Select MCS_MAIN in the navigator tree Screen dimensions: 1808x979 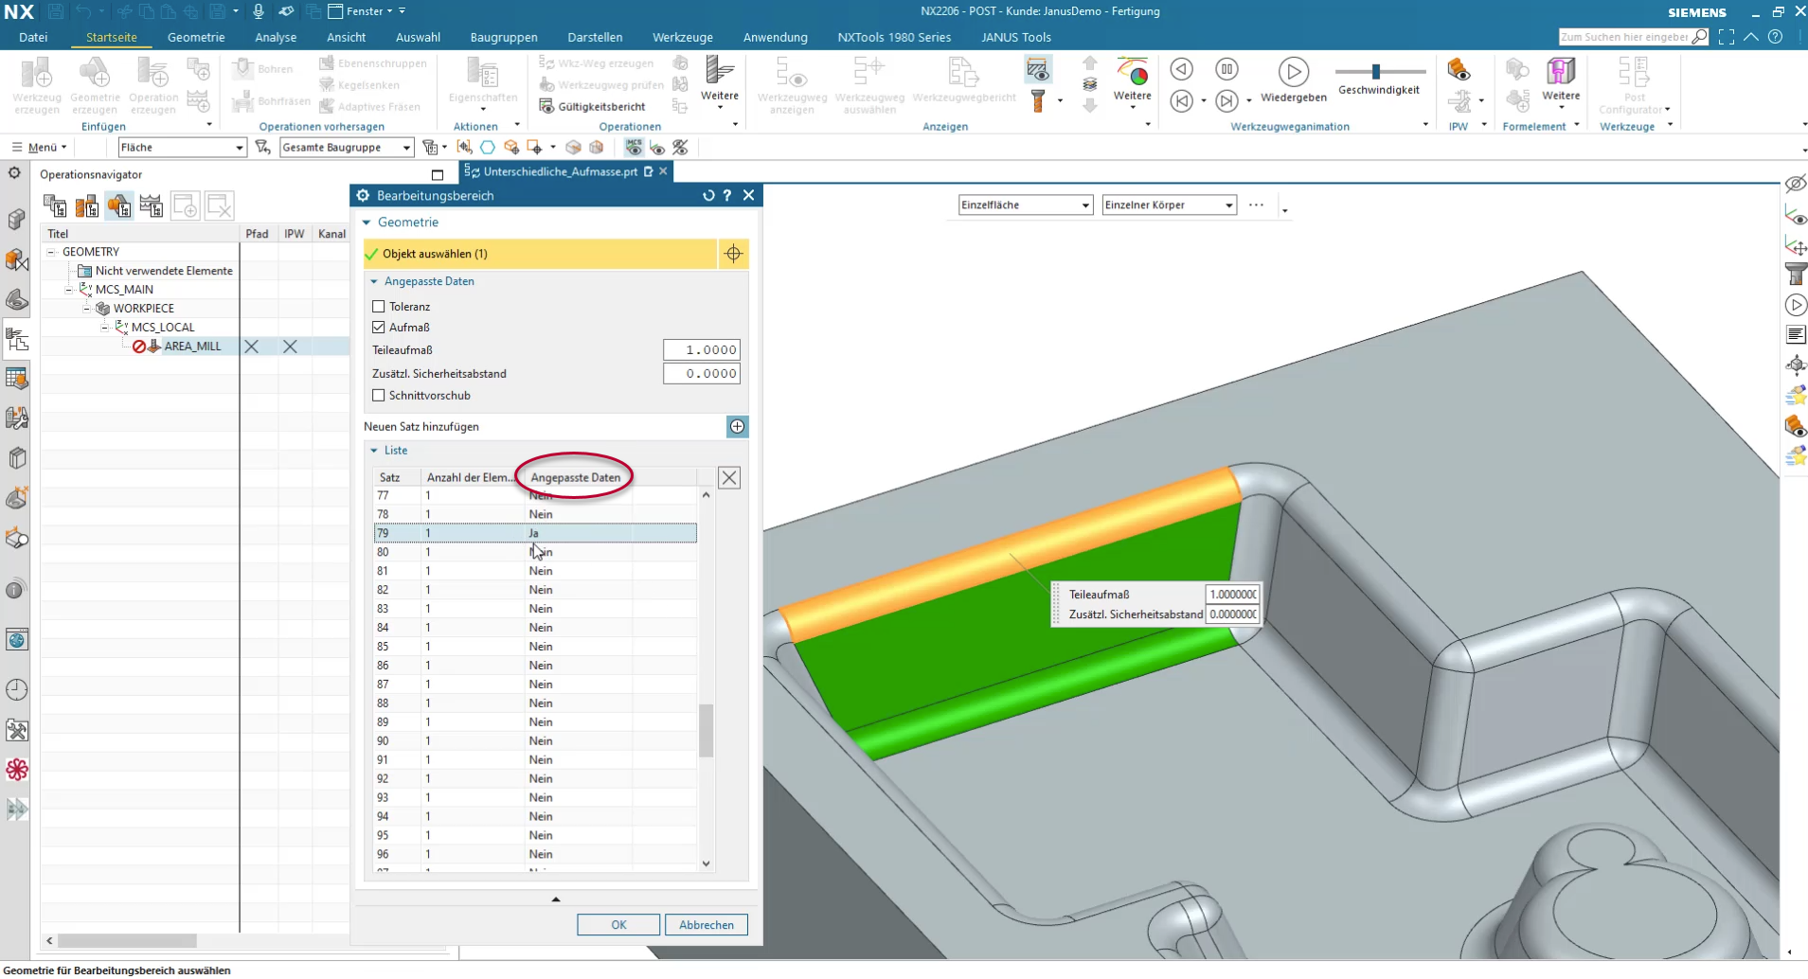[124, 290]
